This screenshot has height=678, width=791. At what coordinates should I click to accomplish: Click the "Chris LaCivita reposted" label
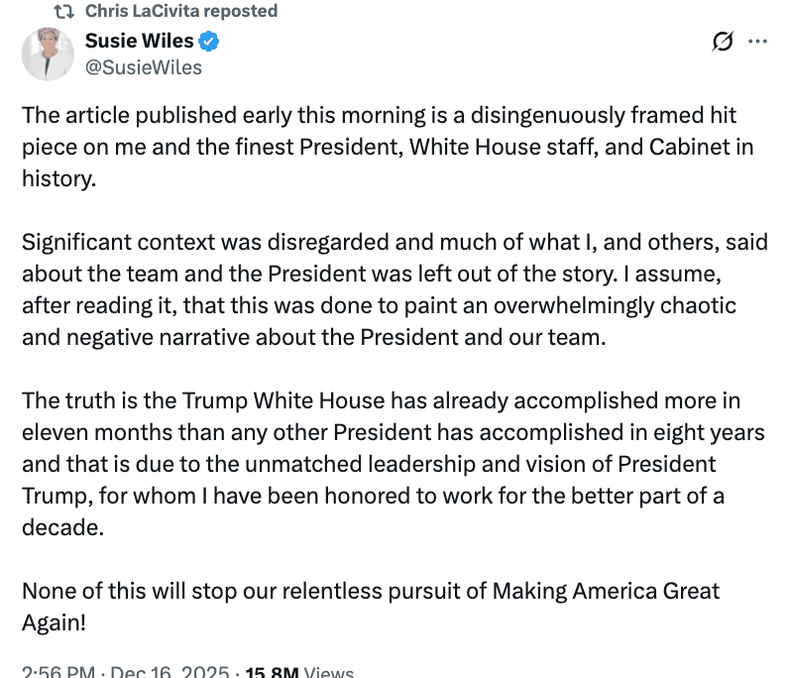pyautogui.click(x=181, y=12)
